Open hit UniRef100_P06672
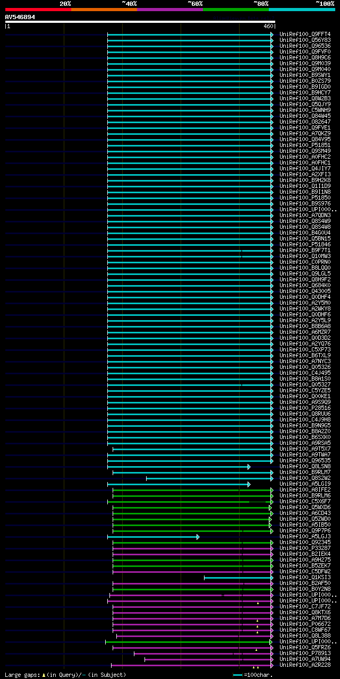The width and height of the screenshot is (340, 679). [x=305, y=624]
